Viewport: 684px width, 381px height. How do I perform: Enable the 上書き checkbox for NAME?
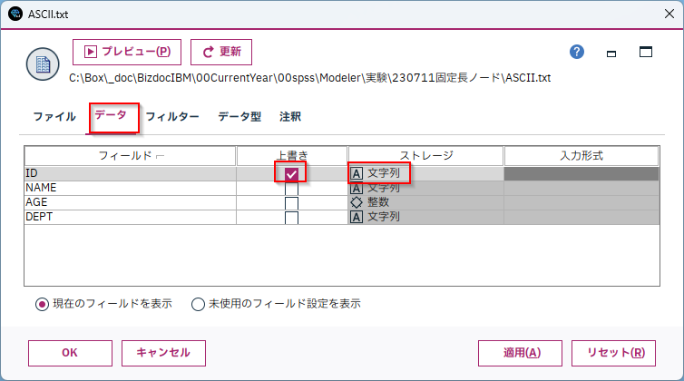(x=291, y=189)
